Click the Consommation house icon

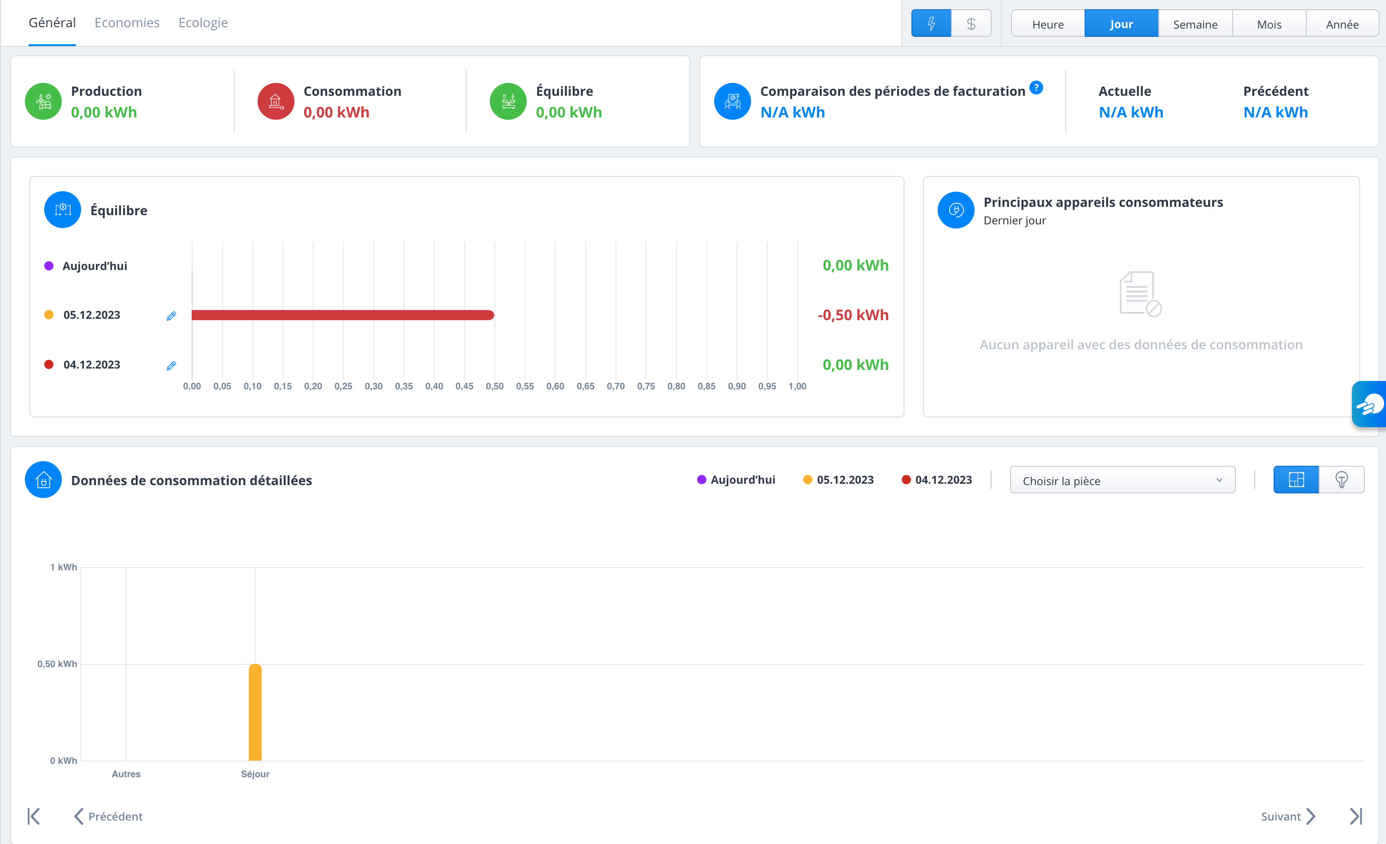[276, 101]
